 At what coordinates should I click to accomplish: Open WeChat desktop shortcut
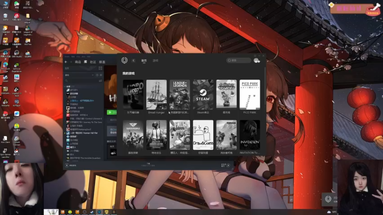[16, 4]
